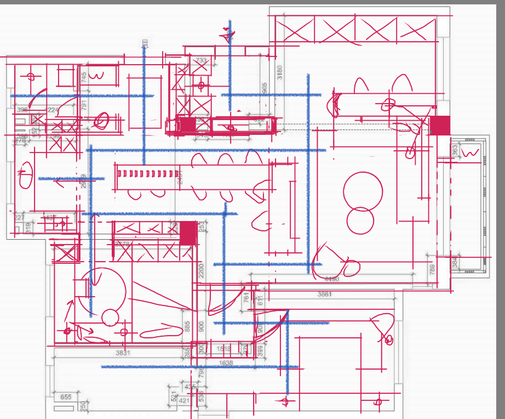
Task: Click the 4490 dimension label
Action: pos(332,279)
